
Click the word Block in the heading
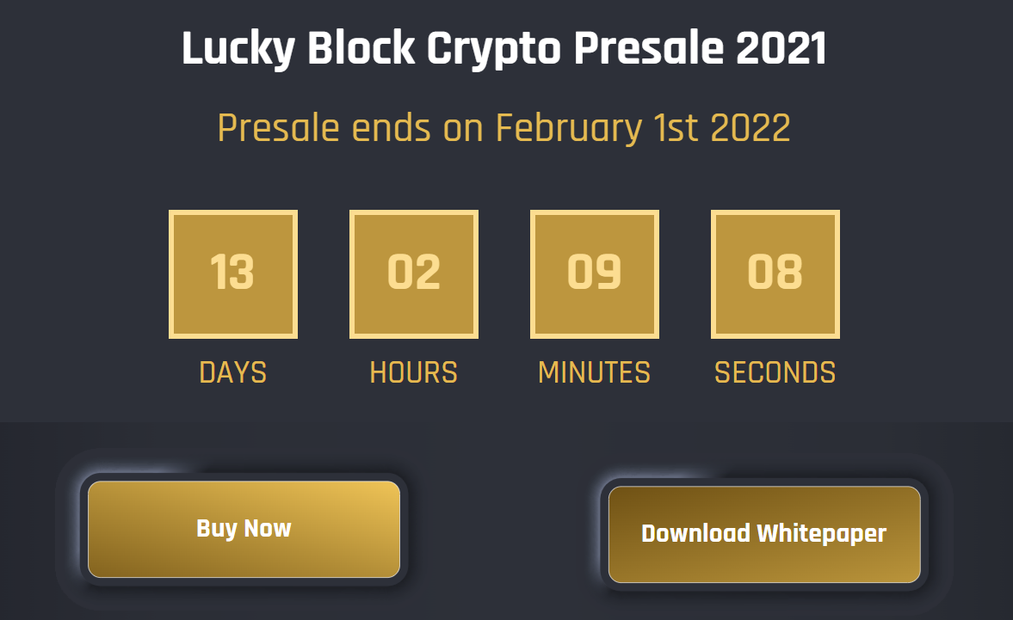pos(361,48)
